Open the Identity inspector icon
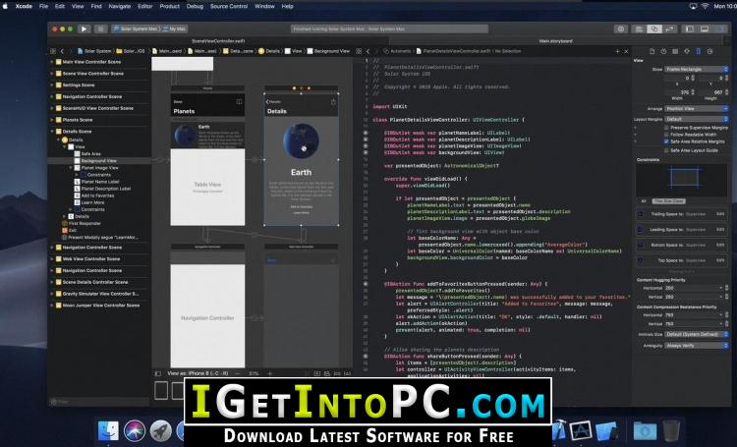 (x=675, y=51)
